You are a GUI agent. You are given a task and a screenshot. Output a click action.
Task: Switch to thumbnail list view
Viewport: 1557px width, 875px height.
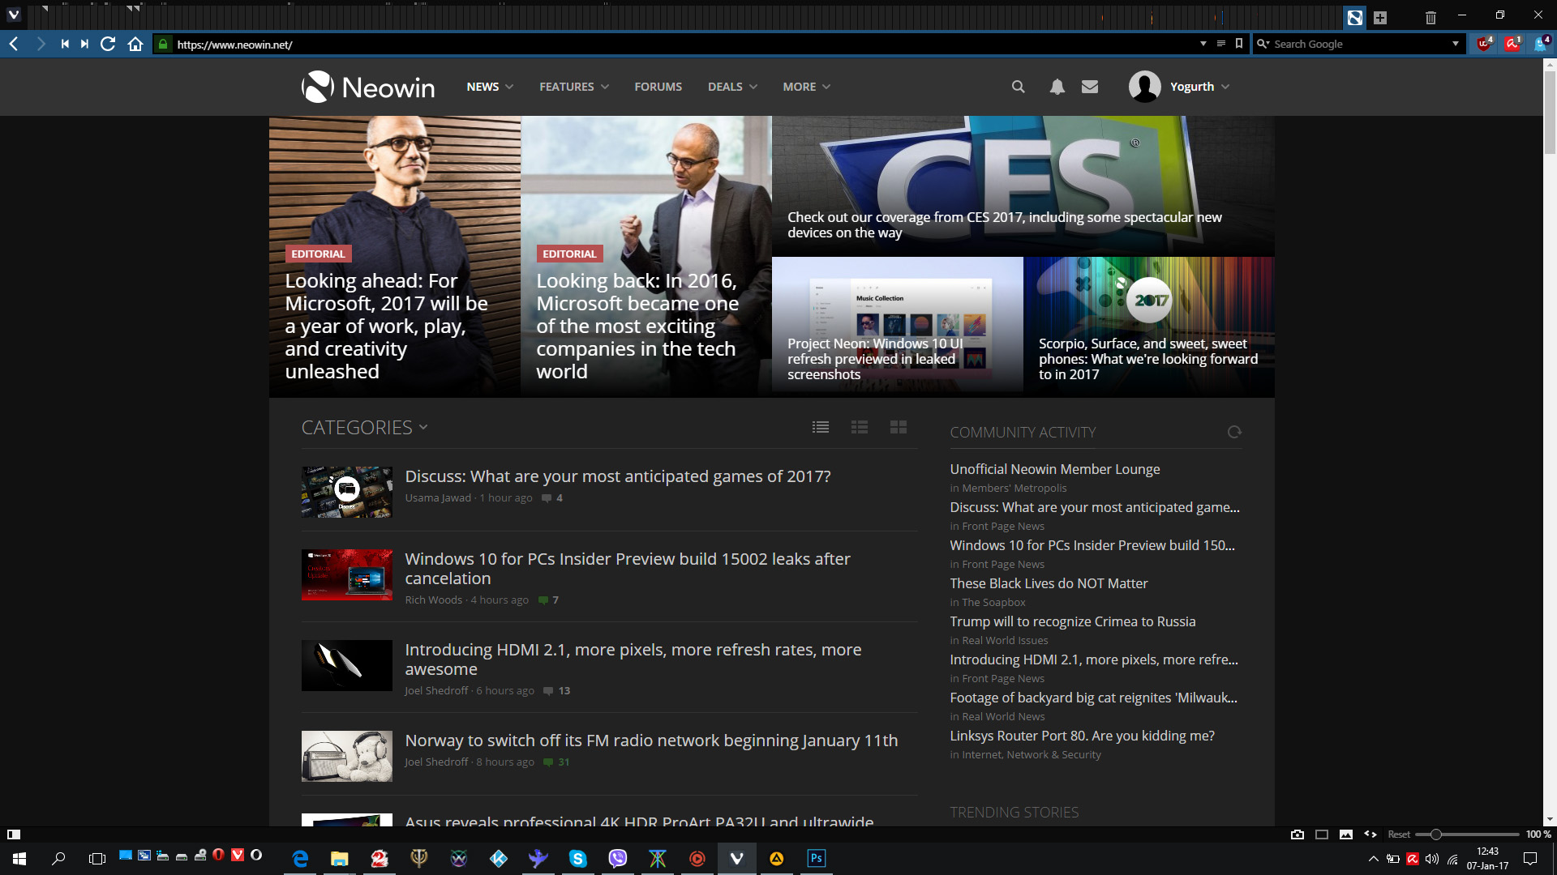point(860,427)
